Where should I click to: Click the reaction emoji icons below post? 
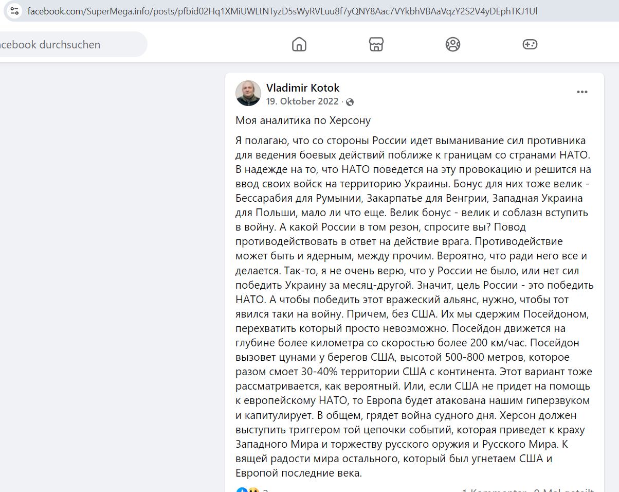point(248,489)
